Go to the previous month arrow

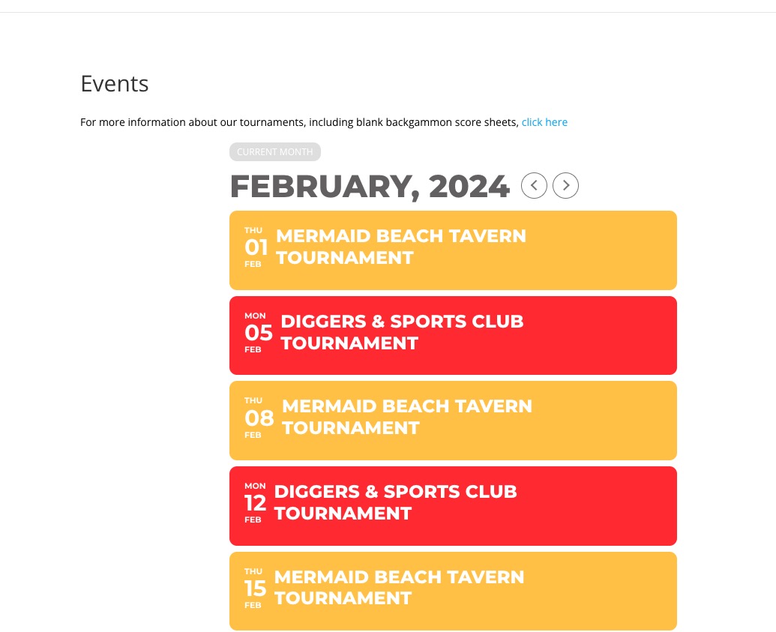click(534, 186)
